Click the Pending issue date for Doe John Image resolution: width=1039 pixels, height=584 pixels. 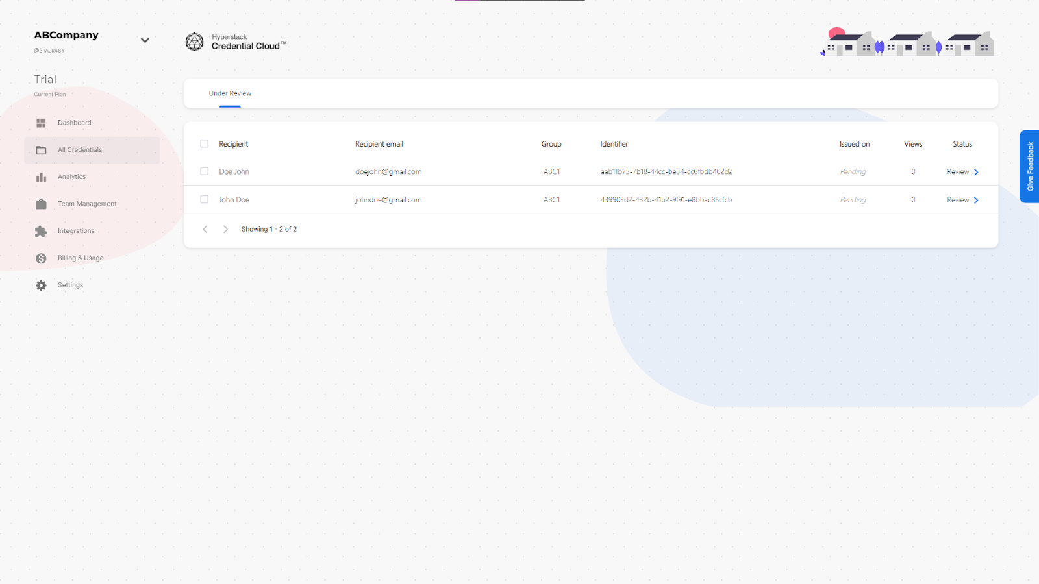[x=853, y=172]
